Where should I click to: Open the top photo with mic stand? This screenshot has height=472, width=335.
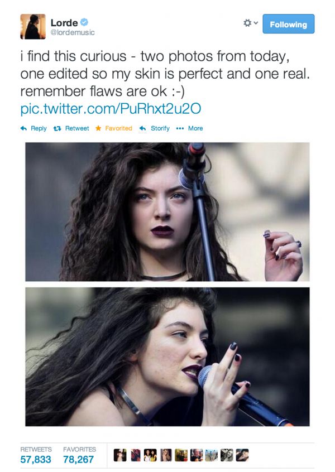(167, 212)
